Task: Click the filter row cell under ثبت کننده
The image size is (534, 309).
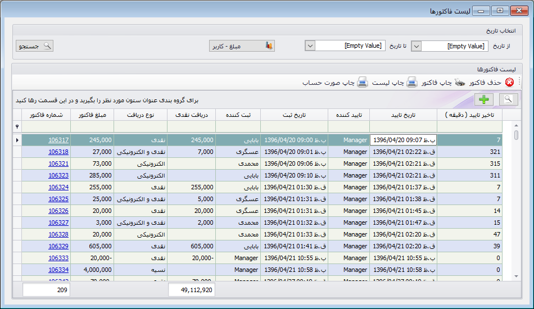Action: pos(238,126)
